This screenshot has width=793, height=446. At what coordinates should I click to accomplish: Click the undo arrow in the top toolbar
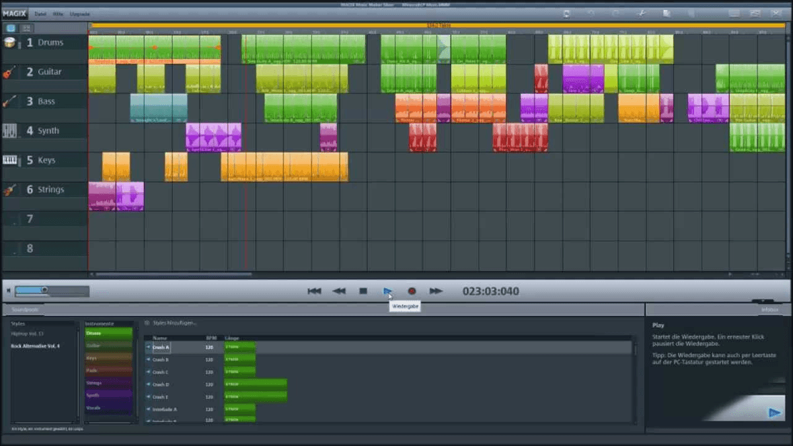[x=591, y=13]
